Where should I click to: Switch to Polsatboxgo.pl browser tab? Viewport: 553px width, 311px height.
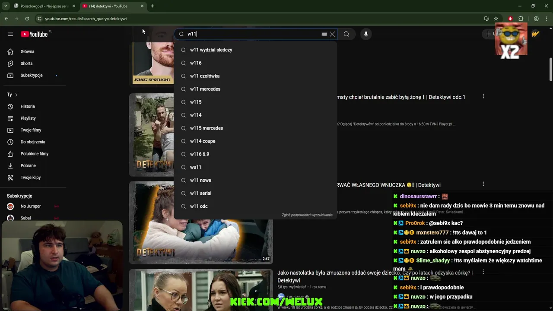(41, 6)
